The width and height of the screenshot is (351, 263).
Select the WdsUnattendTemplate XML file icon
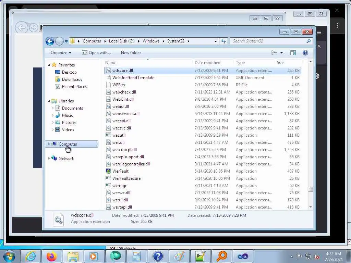coord(108,78)
